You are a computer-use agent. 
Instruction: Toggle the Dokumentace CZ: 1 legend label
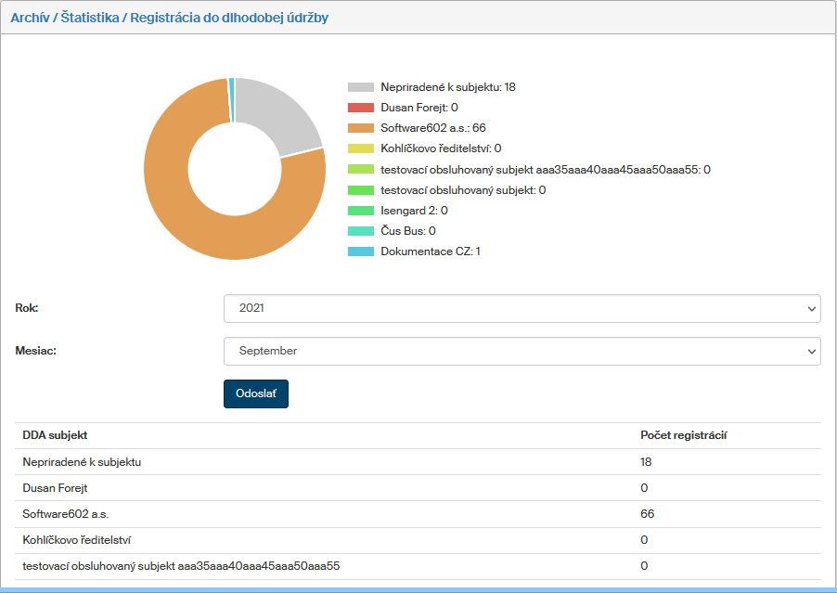click(431, 251)
